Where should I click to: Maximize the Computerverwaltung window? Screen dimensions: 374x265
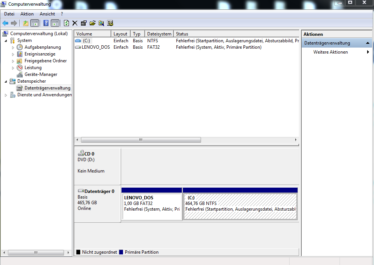(x=350, y=3)
